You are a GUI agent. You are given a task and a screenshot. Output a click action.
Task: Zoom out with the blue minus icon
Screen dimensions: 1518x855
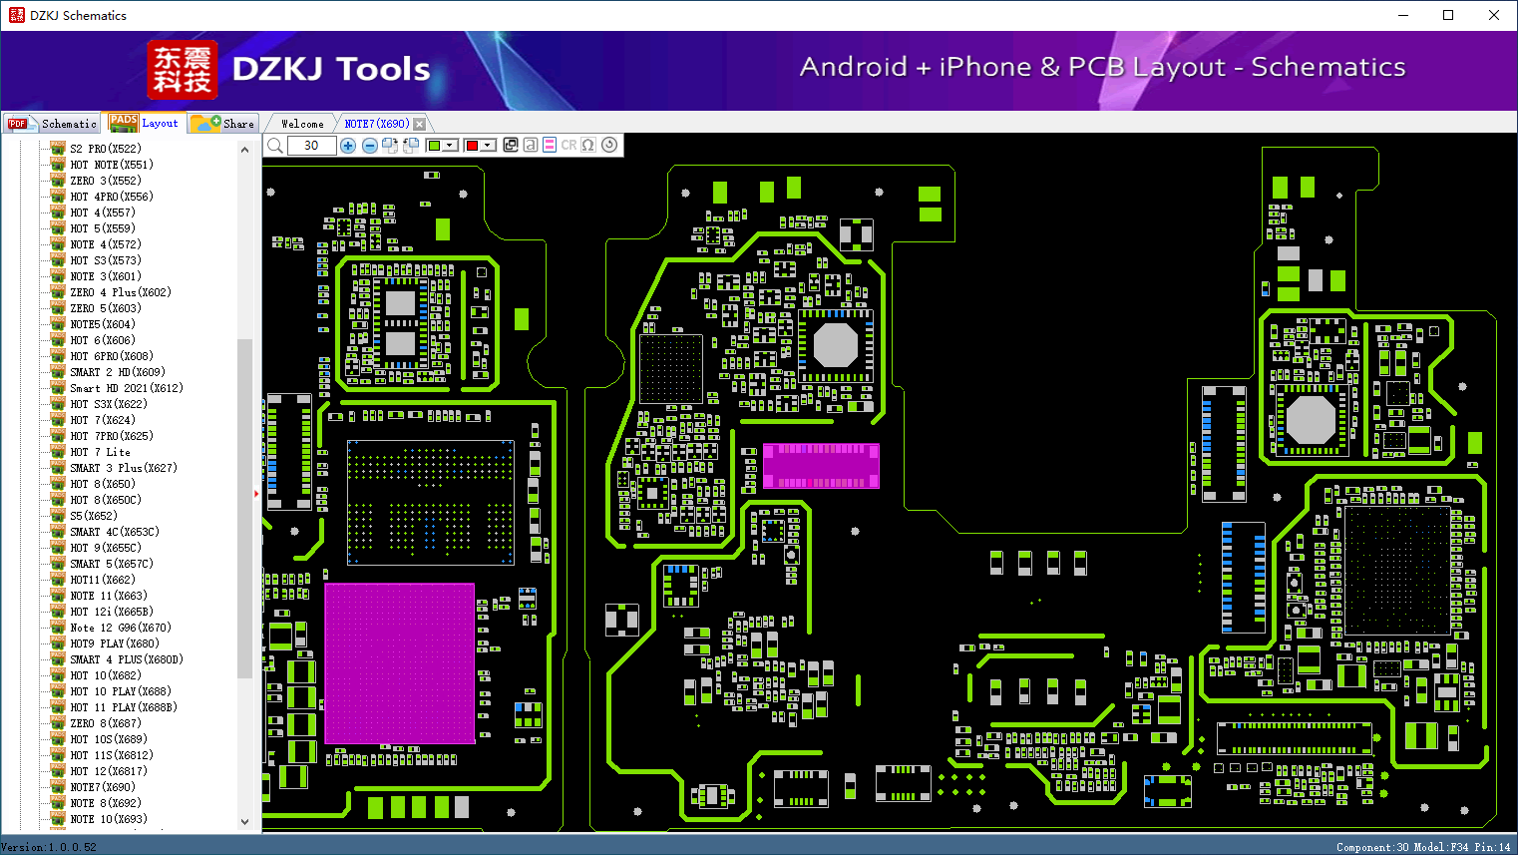point(369,146)
